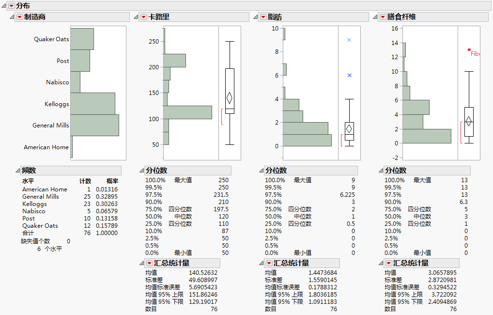Open the red triangle menu for 卡路里
Screen dimensions: 493x315
pyautogui.click(x=144, y=17)
